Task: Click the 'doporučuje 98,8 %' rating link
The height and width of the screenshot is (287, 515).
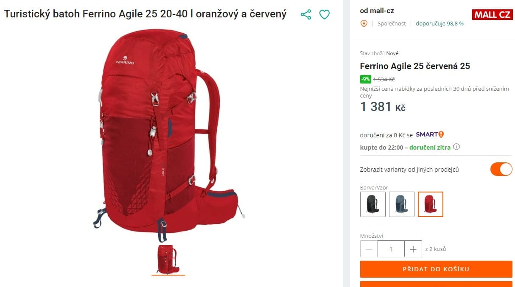Action: click(439, 24)
